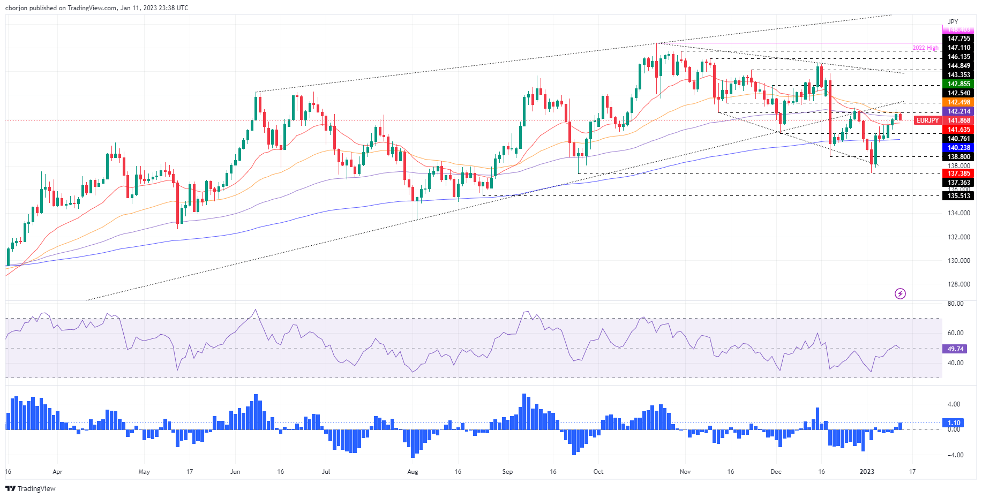Screen dimensions: 982x498
Task: Select the EURJPY symbol price tag
Action: (927, 120)
